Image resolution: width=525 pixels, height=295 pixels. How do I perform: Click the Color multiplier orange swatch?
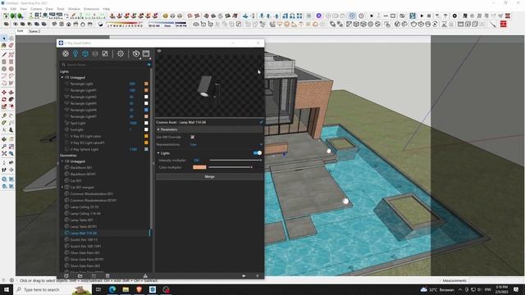coord(199,167)
